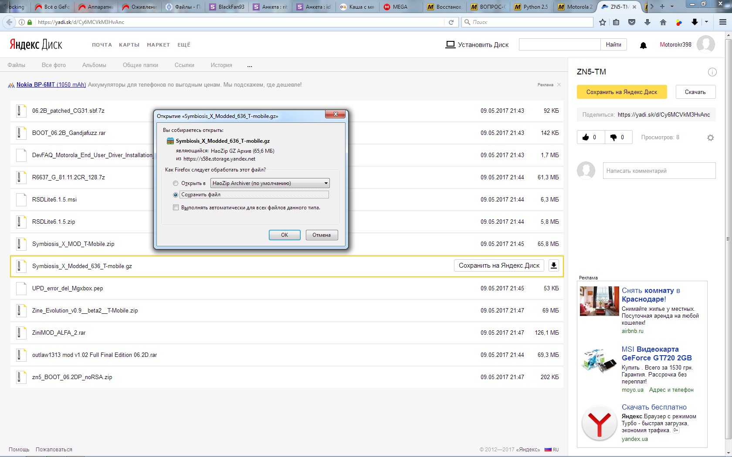
Task: Open Firefox downloads arrow icon
Action: click(x=647, y=22)
